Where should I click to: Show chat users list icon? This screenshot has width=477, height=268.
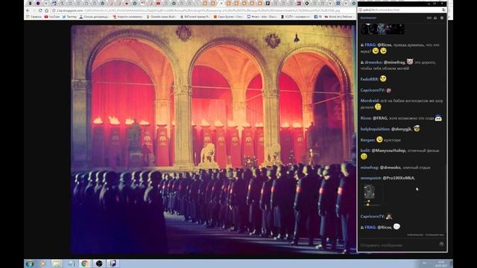click(x=435, y=18)
